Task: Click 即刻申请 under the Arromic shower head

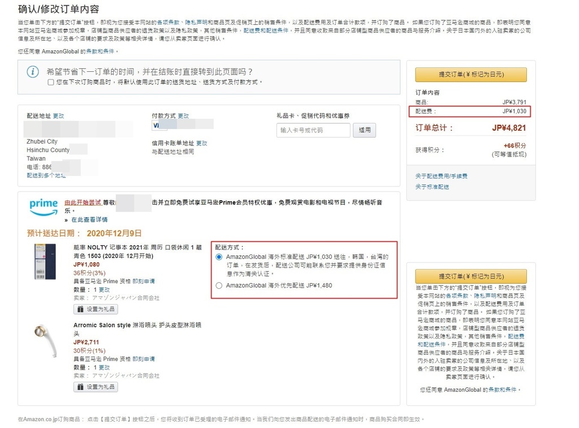Action: [x=144, y=359]
